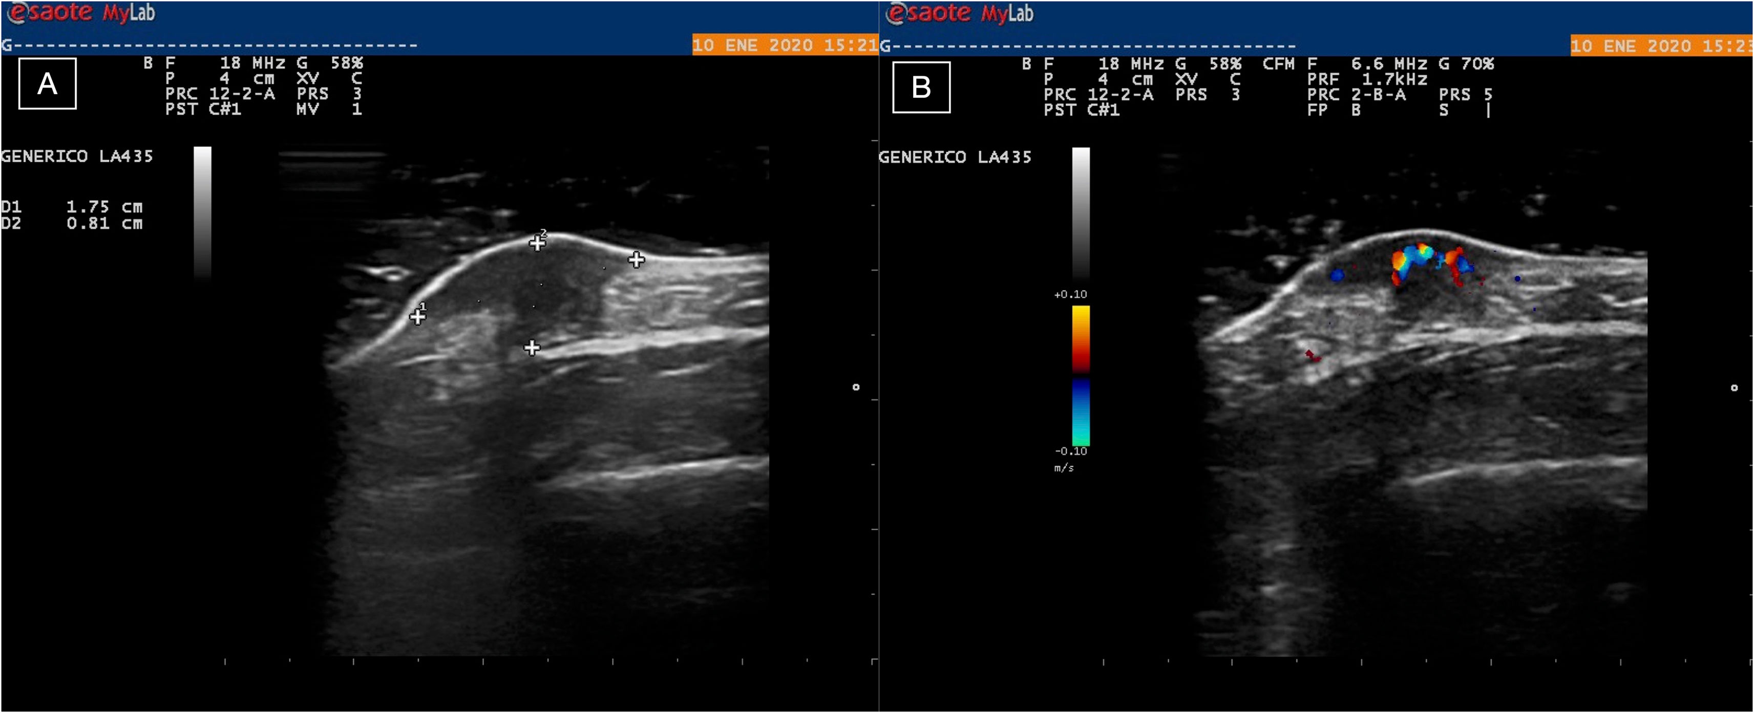Image resolution: width=1754 pixels, height=713 pixels.
Task: Click the orange date stamp in panel A
Action: [x=785, y=45]
